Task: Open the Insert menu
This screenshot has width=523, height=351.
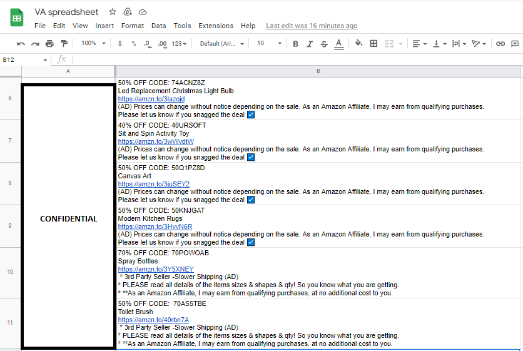Action: coord(104,26)
